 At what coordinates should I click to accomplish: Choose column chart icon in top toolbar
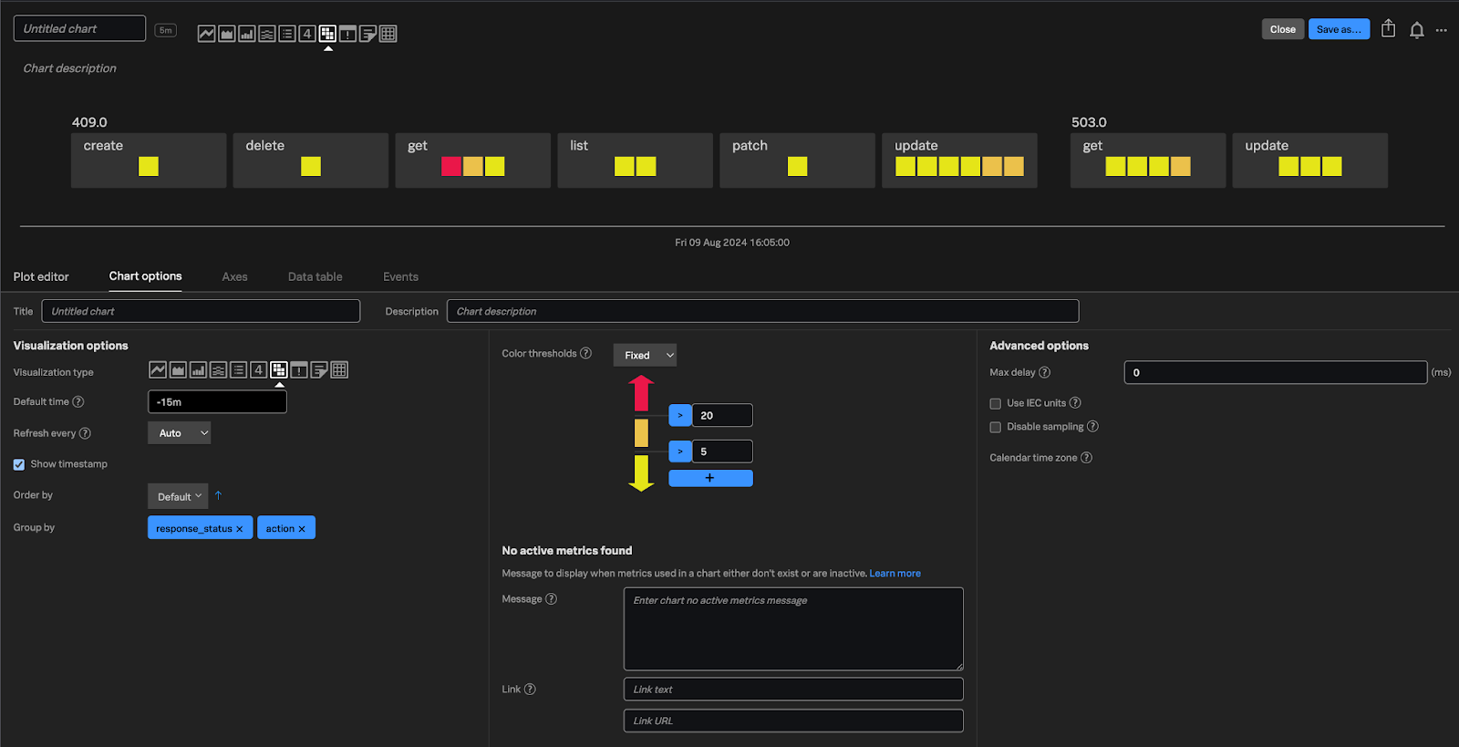click(x=247, y=34)
